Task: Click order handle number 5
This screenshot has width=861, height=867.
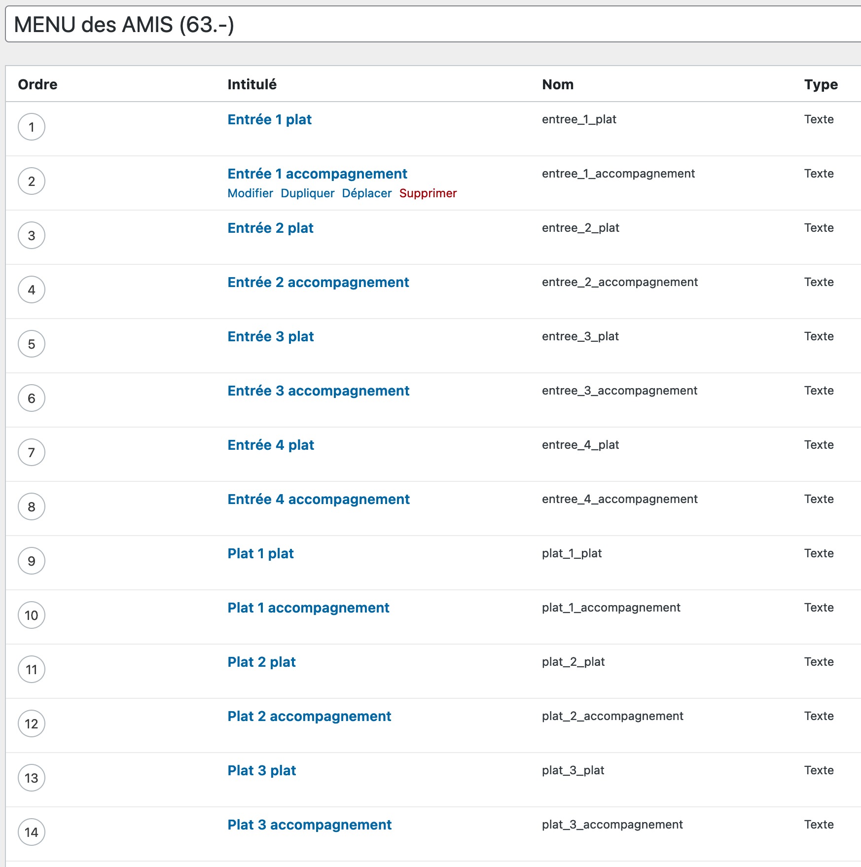Action: click(x=32, y=344)
